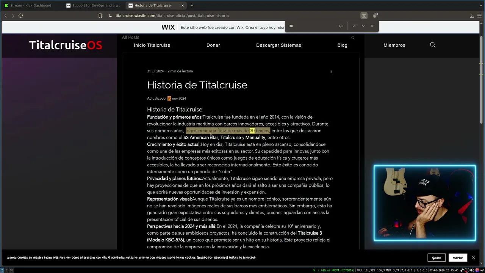Click the "2 min de lectura" reading time

pyautogui.click(x=180, y=71)
